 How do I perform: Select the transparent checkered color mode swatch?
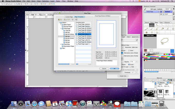(x=151, y=50)
